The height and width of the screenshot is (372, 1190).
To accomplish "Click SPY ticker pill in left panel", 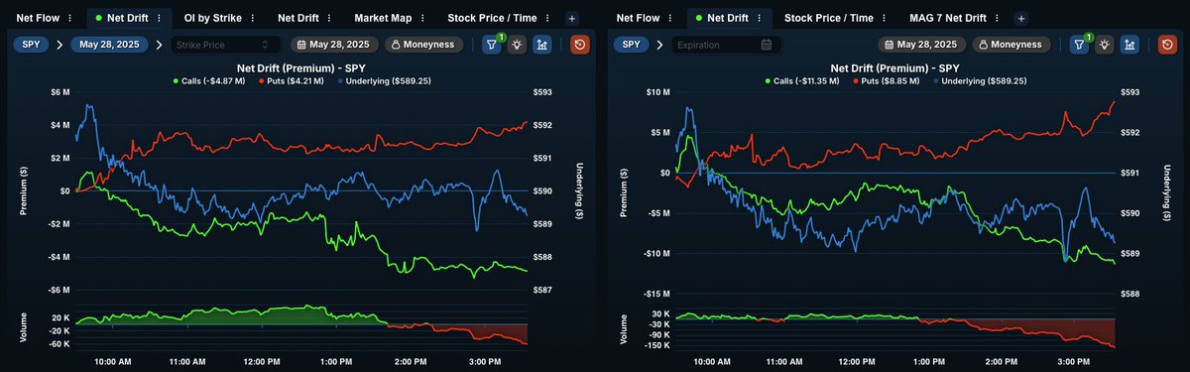I will 30,45.
